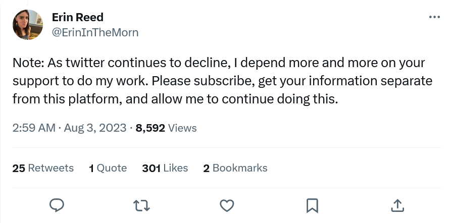The width and height of the screenshot is (453, 223).
Task: Click the word "Note:" starting the tweet
Action: [x=27, y=64]
